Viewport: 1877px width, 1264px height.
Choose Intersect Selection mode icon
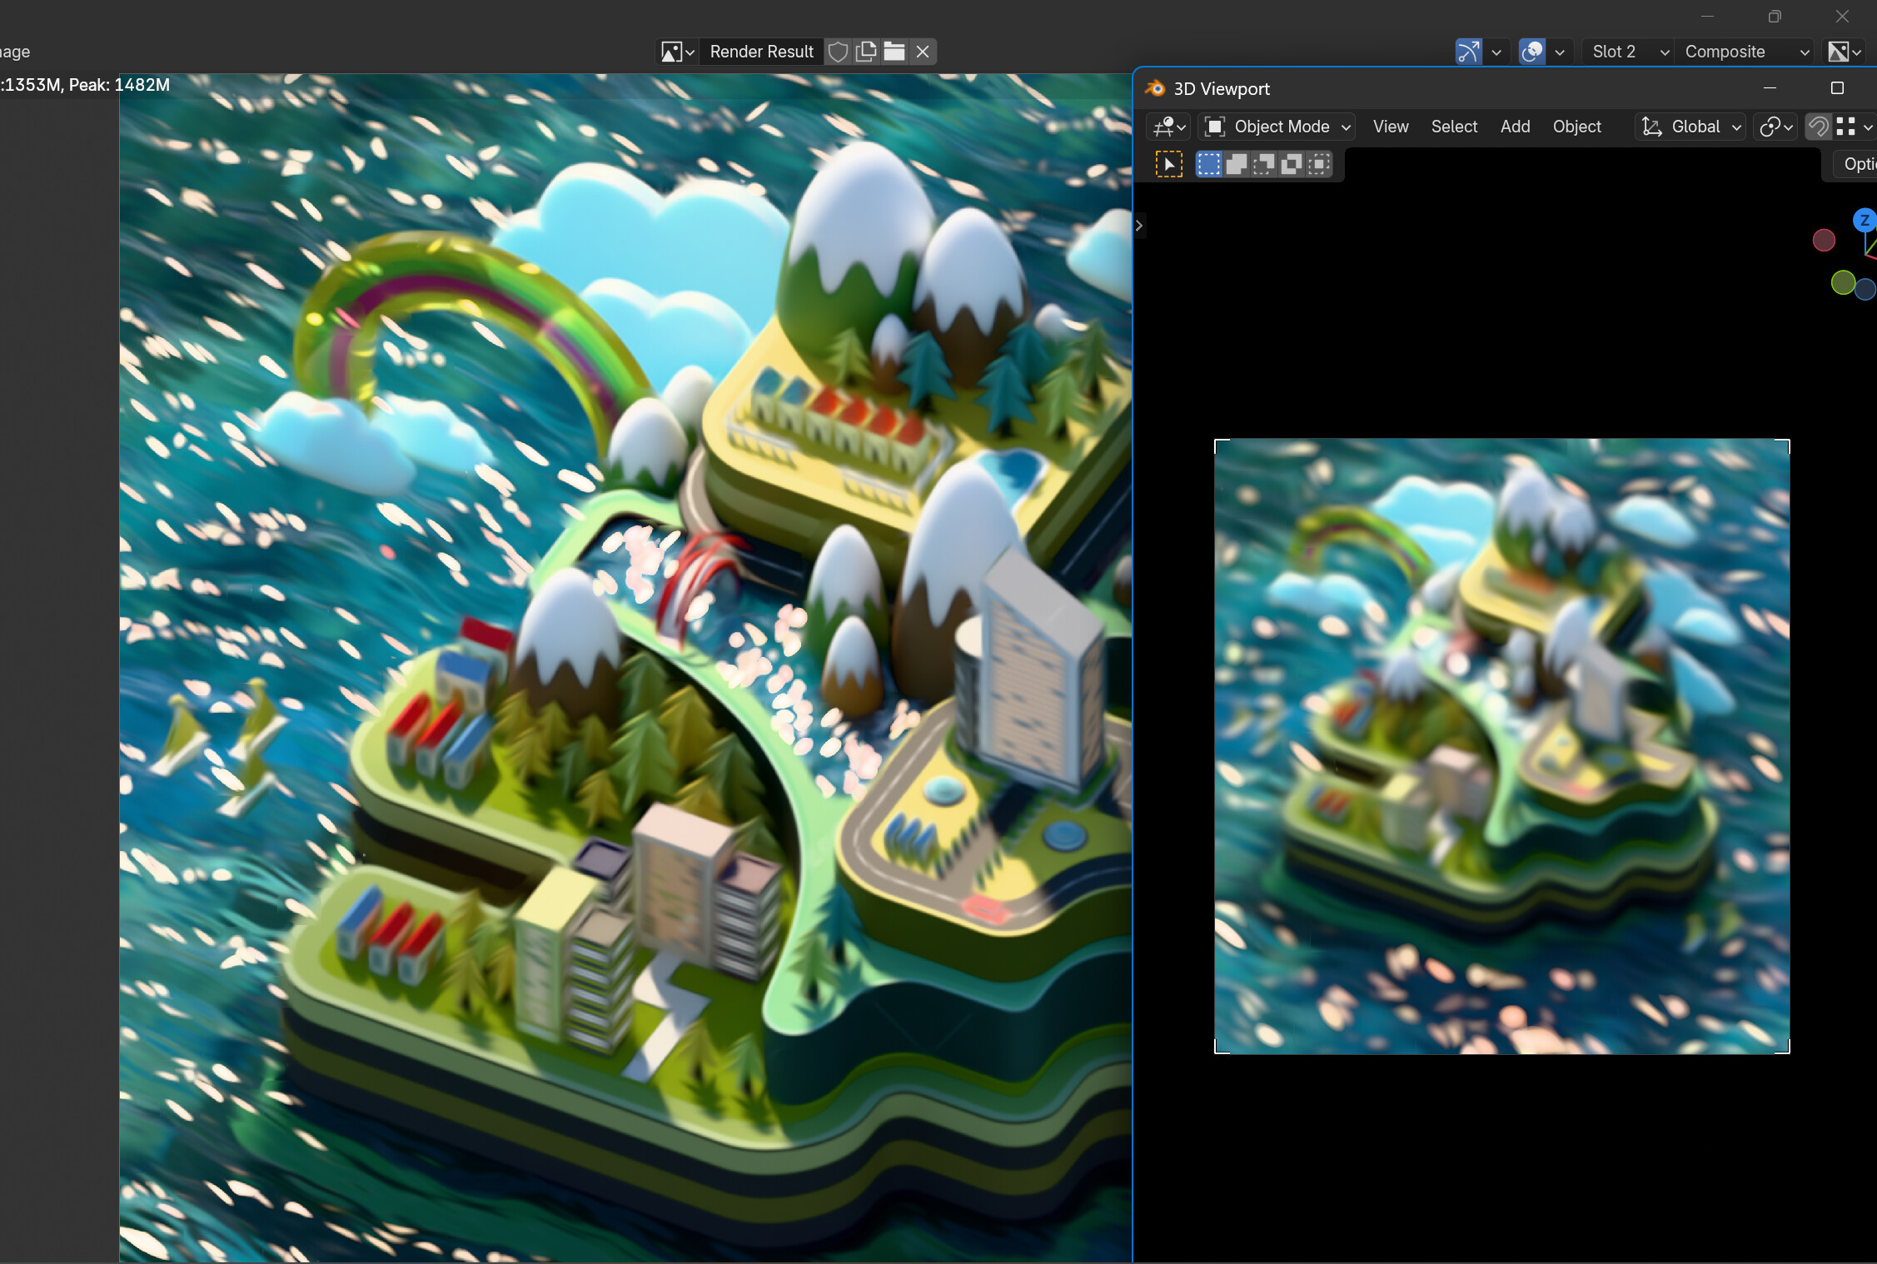[x=1319, y=164]
